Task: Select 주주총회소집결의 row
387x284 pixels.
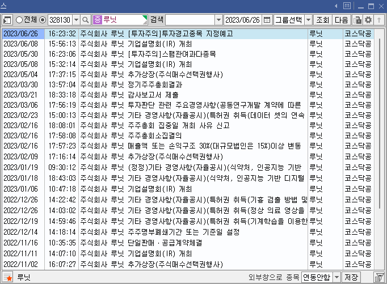Action: click(x=188, y=135)
